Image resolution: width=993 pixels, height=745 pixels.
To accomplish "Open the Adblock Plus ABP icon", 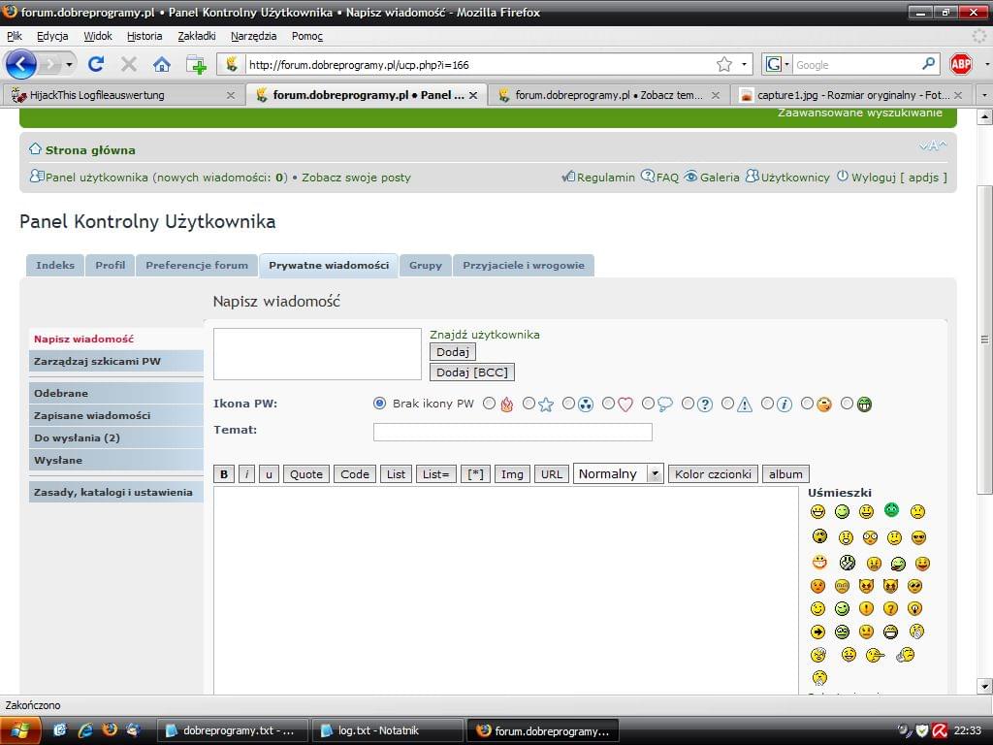I will pyautogui.click(x=961, y=64).
